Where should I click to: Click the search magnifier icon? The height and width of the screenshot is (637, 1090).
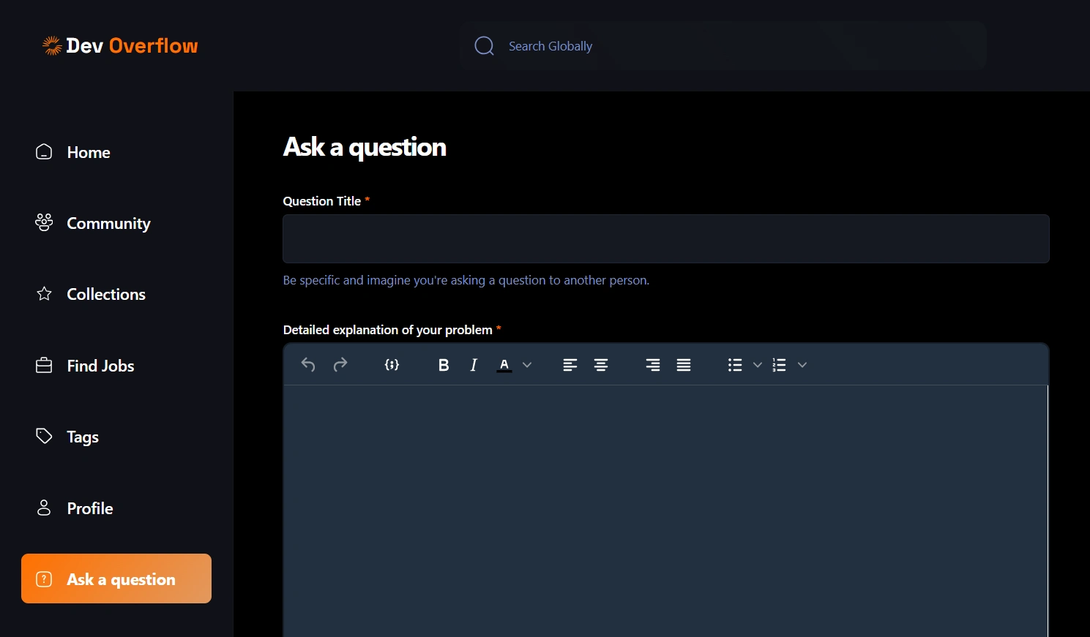tap(484, 46)
